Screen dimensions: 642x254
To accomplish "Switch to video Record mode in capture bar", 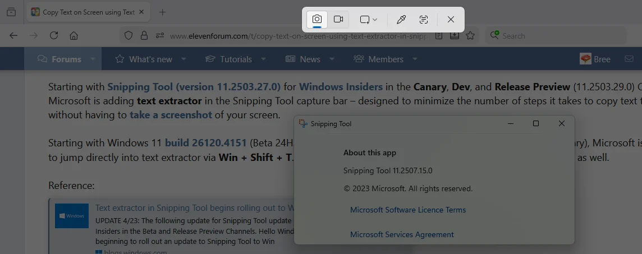I will pos(338,19).
